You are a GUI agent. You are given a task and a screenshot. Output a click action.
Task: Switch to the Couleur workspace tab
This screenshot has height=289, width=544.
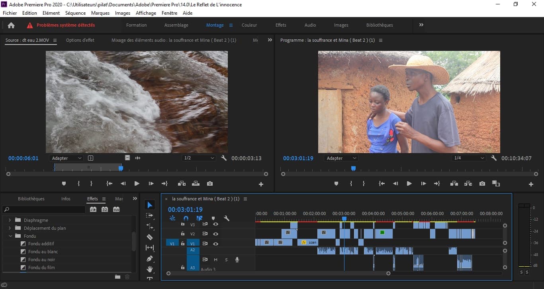(249, 25)
